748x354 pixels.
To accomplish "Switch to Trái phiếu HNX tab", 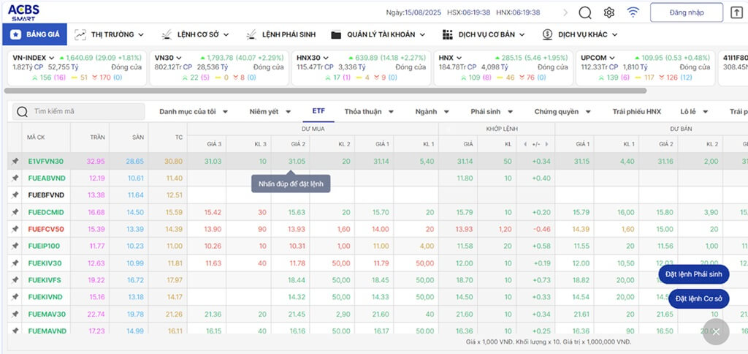I will [x=637, y=111].
